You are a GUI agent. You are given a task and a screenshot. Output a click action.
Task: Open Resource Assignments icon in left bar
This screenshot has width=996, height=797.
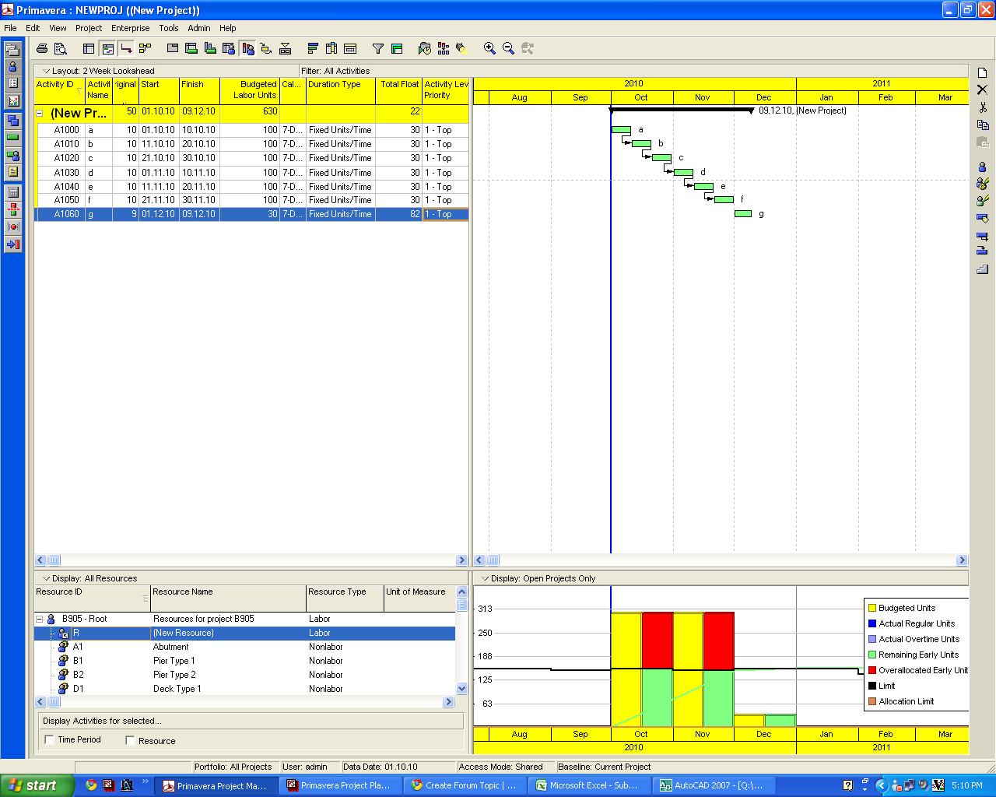point(12,155)
